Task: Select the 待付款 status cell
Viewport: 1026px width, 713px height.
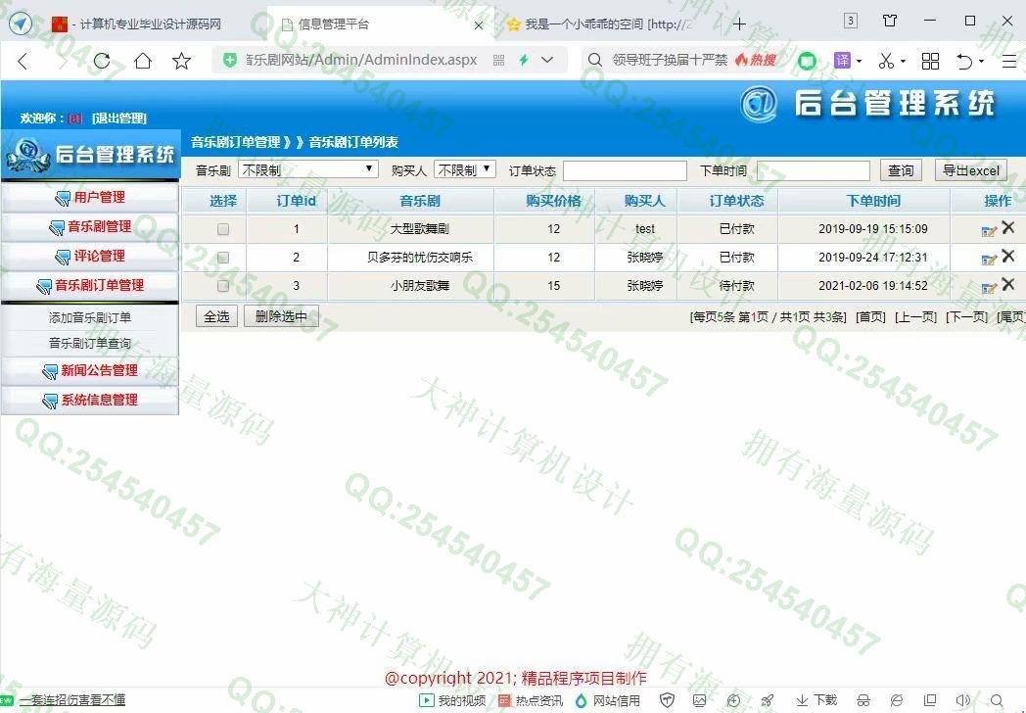Action: [x=736, y=285]
